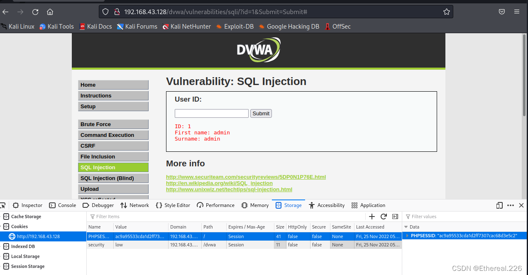Screen dimensions: 528x275
Task: Open Kali Docs bookmark
Action: click(95, 27)
